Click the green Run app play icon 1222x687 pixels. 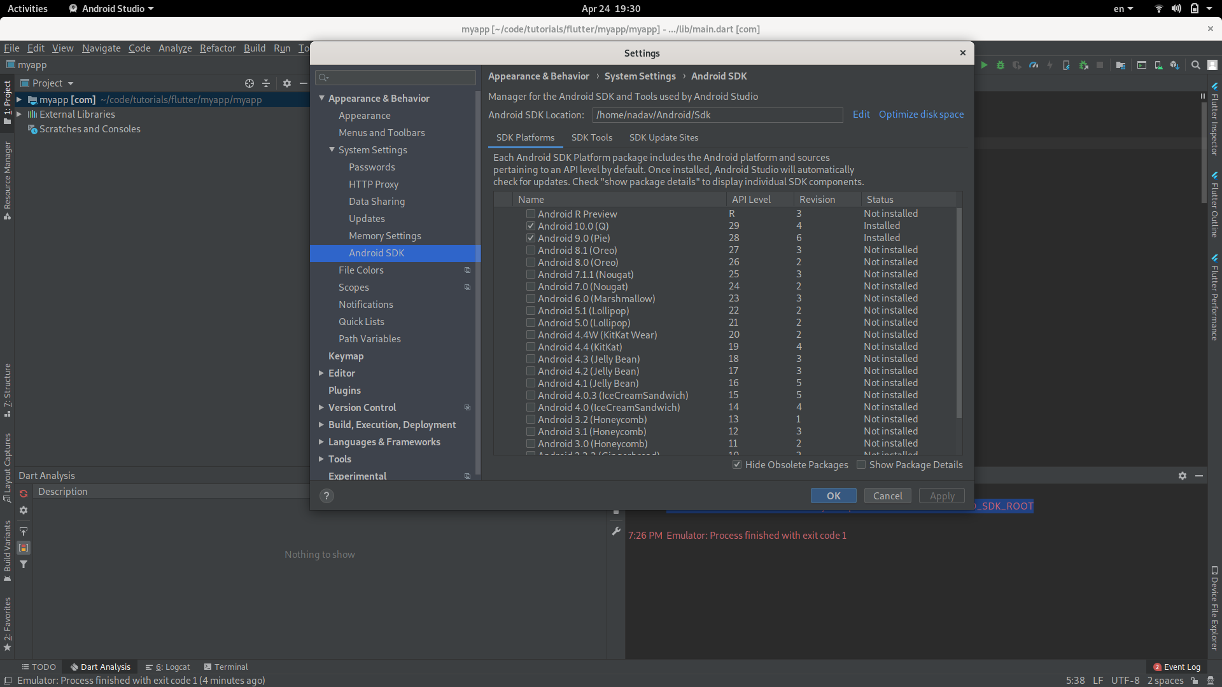(984, 65)
